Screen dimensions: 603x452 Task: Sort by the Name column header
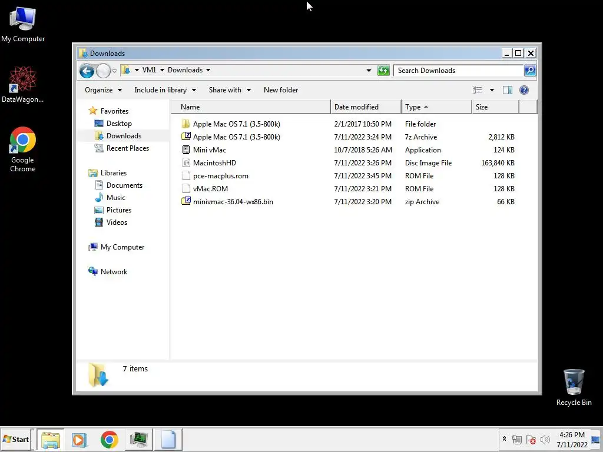pos(250,107)
